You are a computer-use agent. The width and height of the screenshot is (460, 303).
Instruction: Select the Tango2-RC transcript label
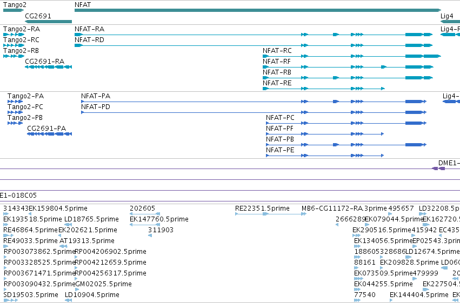(x=21, y=39)
